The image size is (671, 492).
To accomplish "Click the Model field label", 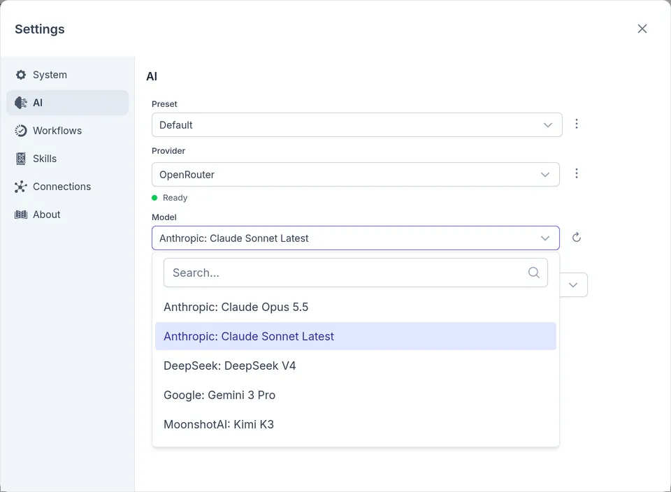I will [164, 217].
